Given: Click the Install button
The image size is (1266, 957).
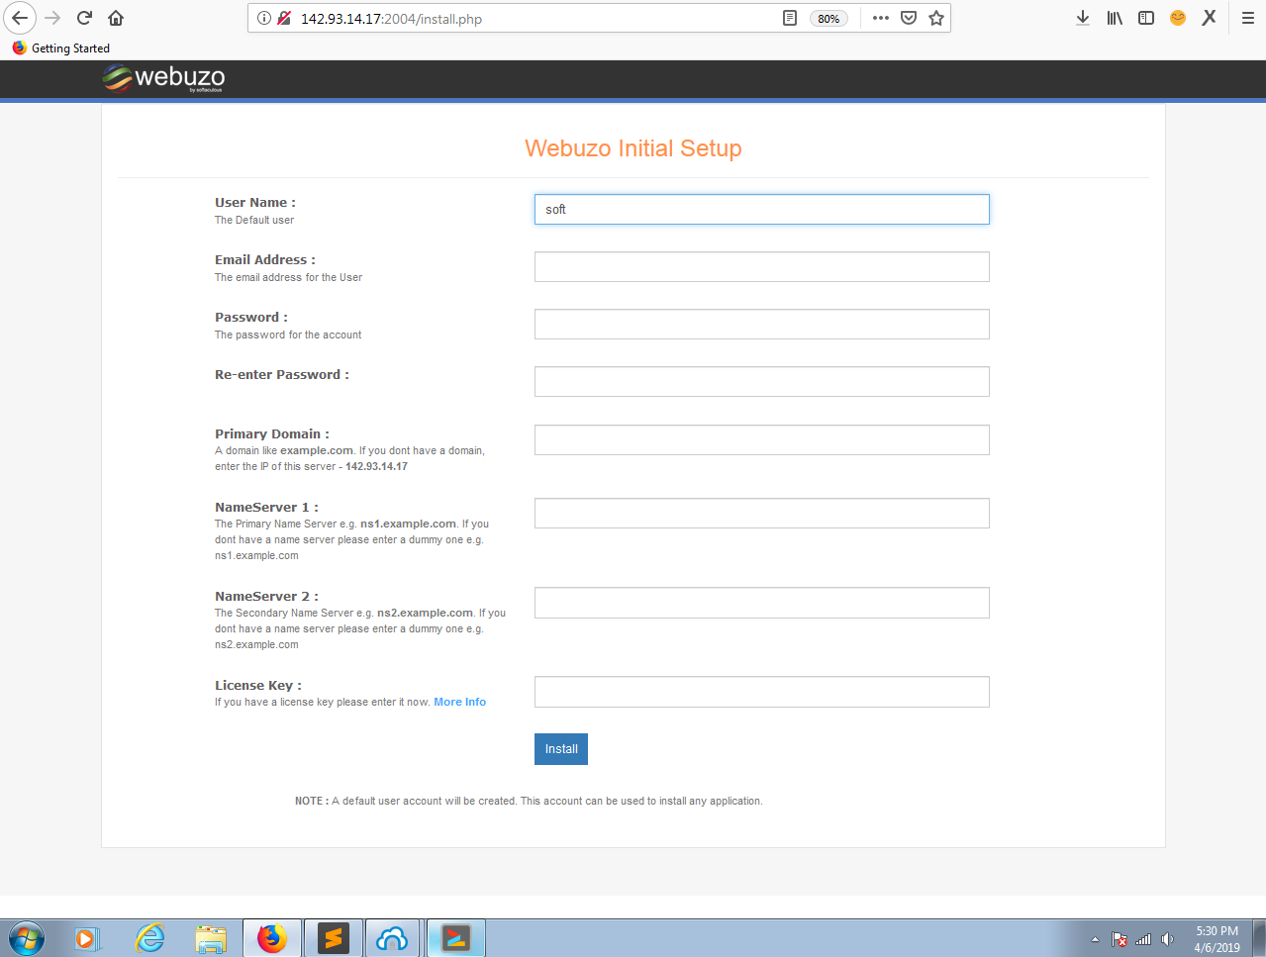Looking at the screenshot, I should click(x=561, y=749).
